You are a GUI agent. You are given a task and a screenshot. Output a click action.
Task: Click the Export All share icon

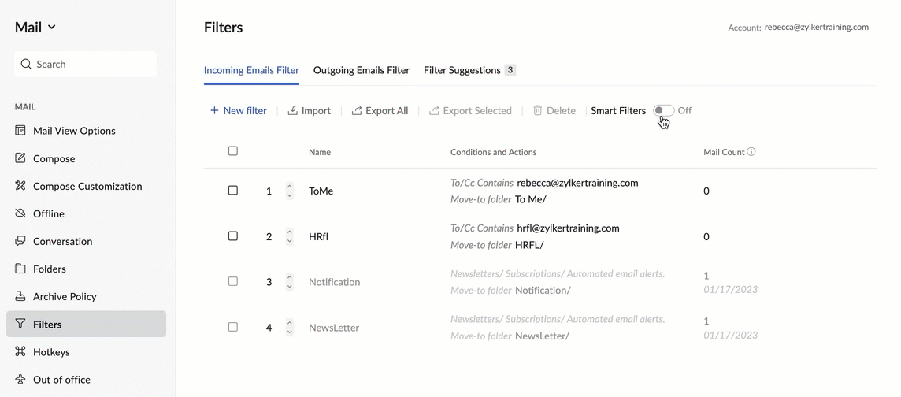[357, 110]
